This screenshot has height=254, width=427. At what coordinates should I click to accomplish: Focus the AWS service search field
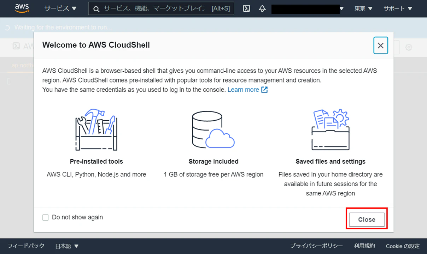click(x=161, y=8)
